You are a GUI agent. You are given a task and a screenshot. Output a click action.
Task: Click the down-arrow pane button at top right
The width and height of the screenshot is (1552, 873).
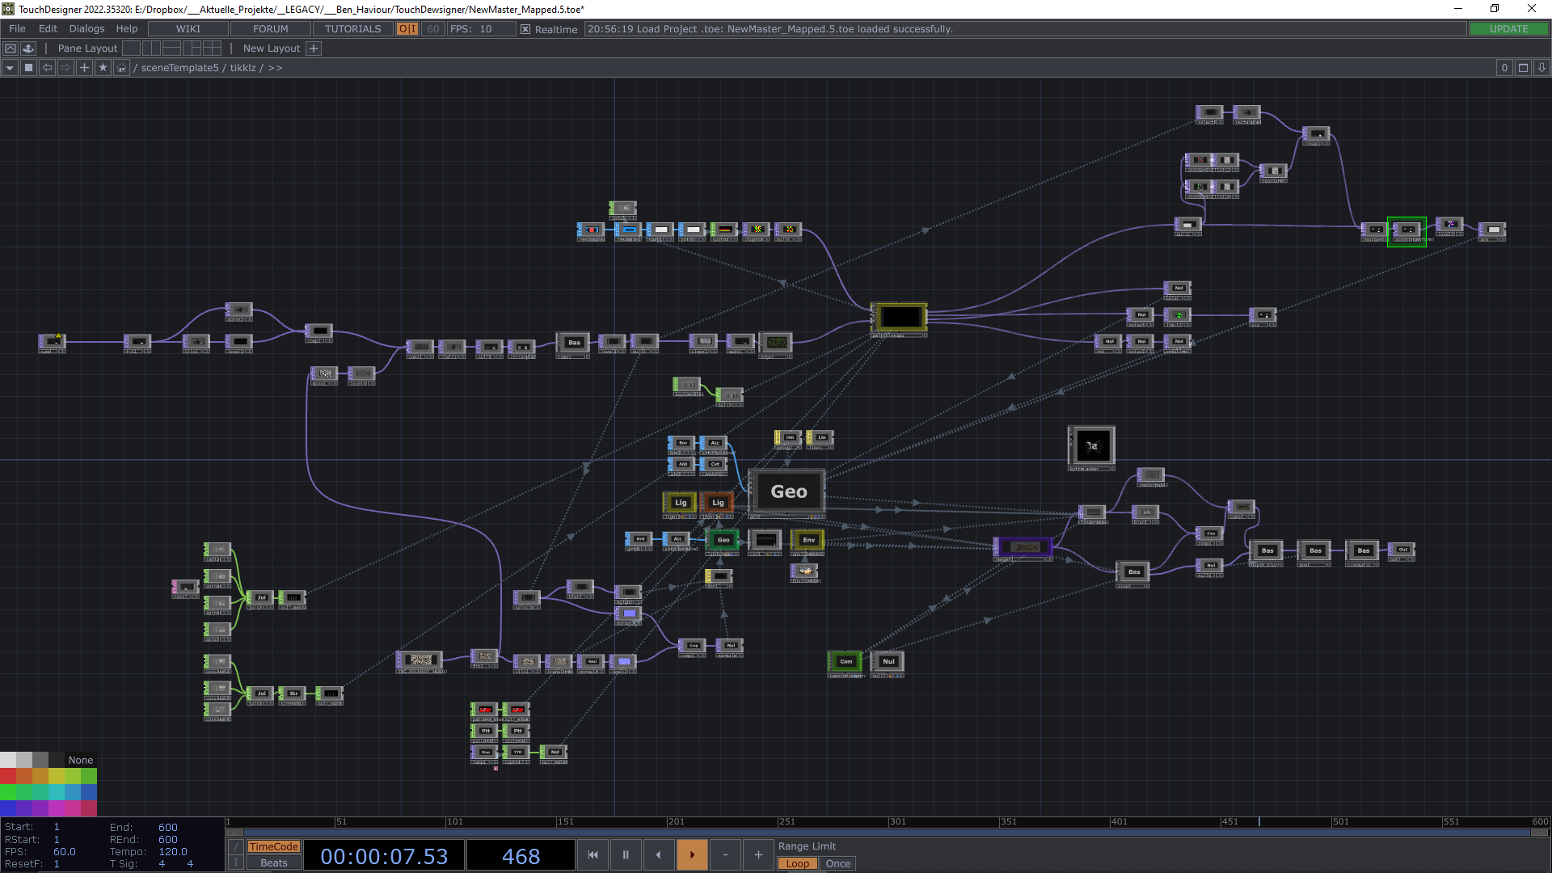[x=1541, y=68]
